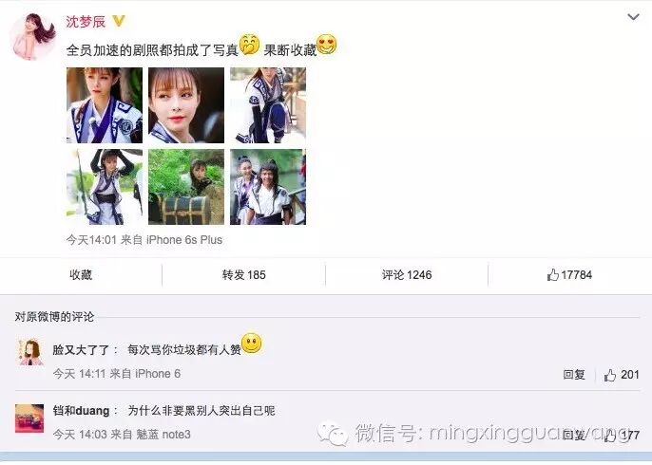The image size is (652, 465).
Task: Click the 沈梦辰 profile avatar
Action: pos(33,36)
